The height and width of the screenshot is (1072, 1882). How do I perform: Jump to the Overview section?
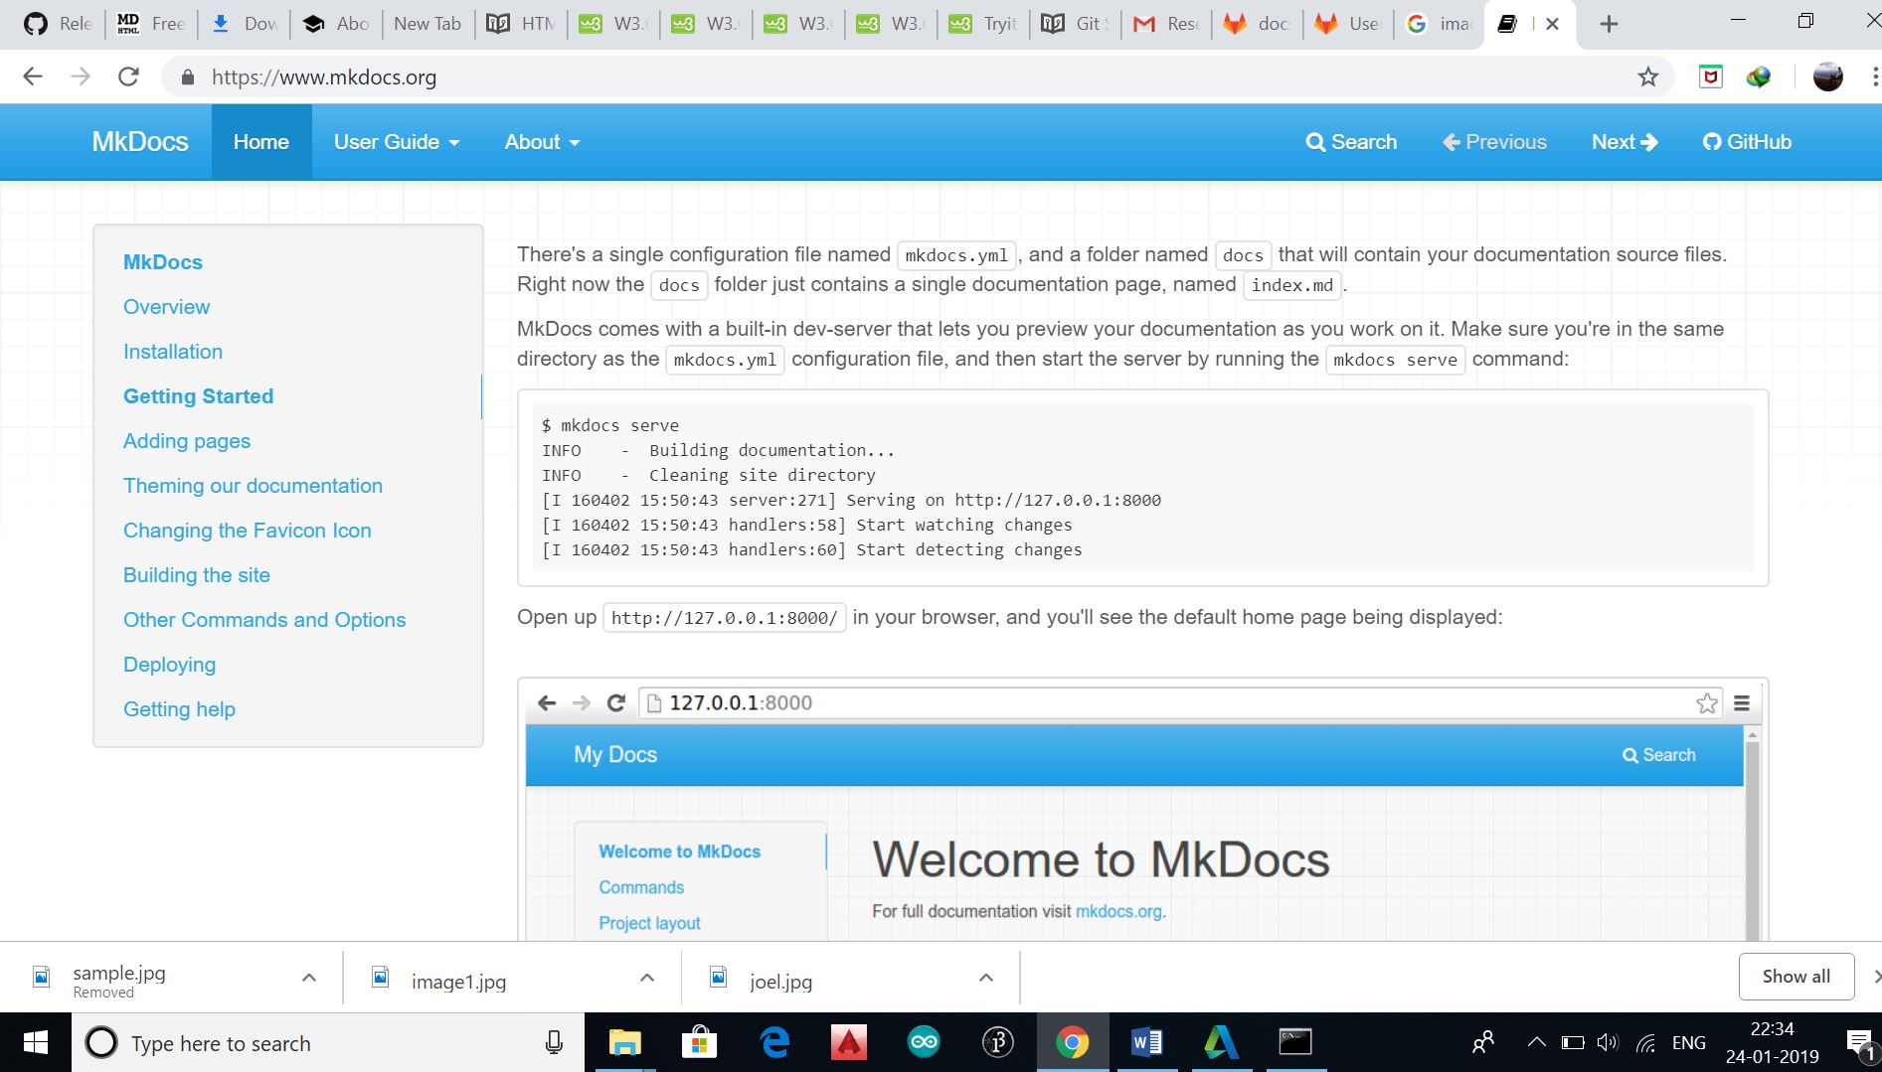(x=166, y=307)
